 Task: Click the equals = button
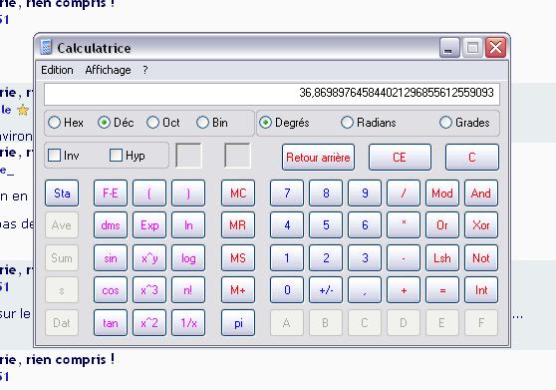coord(442,290)
